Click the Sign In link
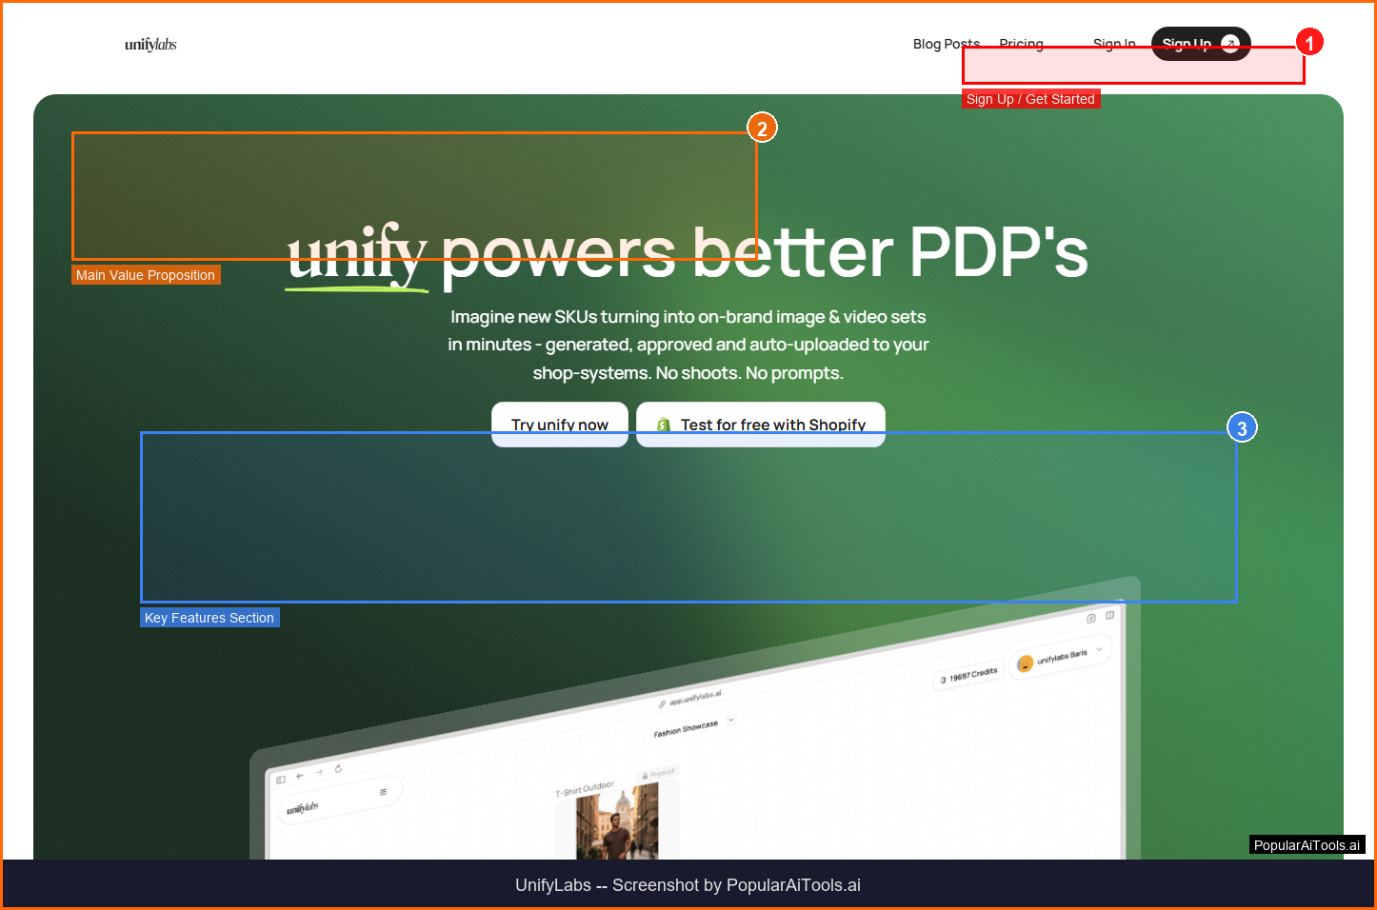 click(x=1113, y=44)
